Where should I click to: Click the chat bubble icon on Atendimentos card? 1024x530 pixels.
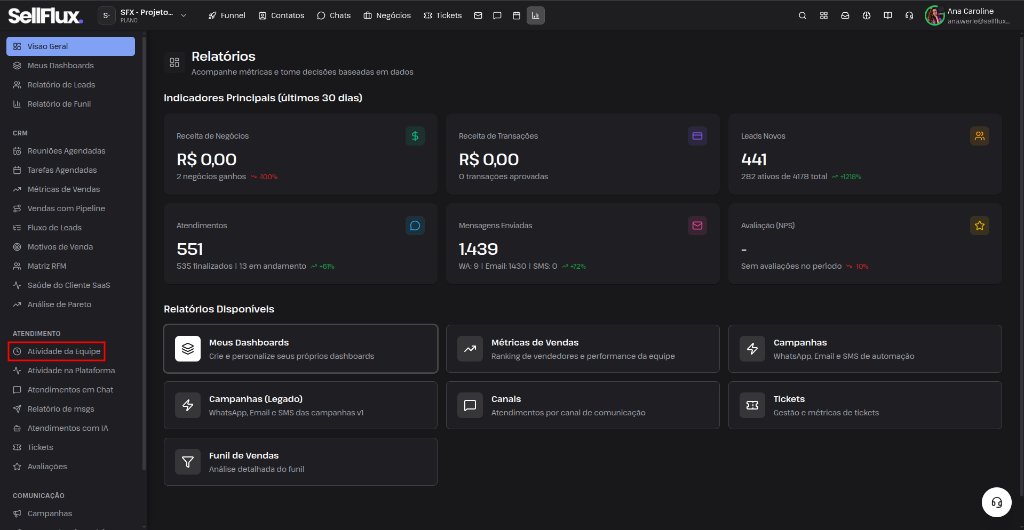[x=415, y=226]
